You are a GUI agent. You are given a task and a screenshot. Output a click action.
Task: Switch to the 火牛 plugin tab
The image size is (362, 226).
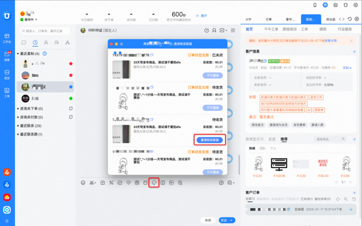point(248,19)
